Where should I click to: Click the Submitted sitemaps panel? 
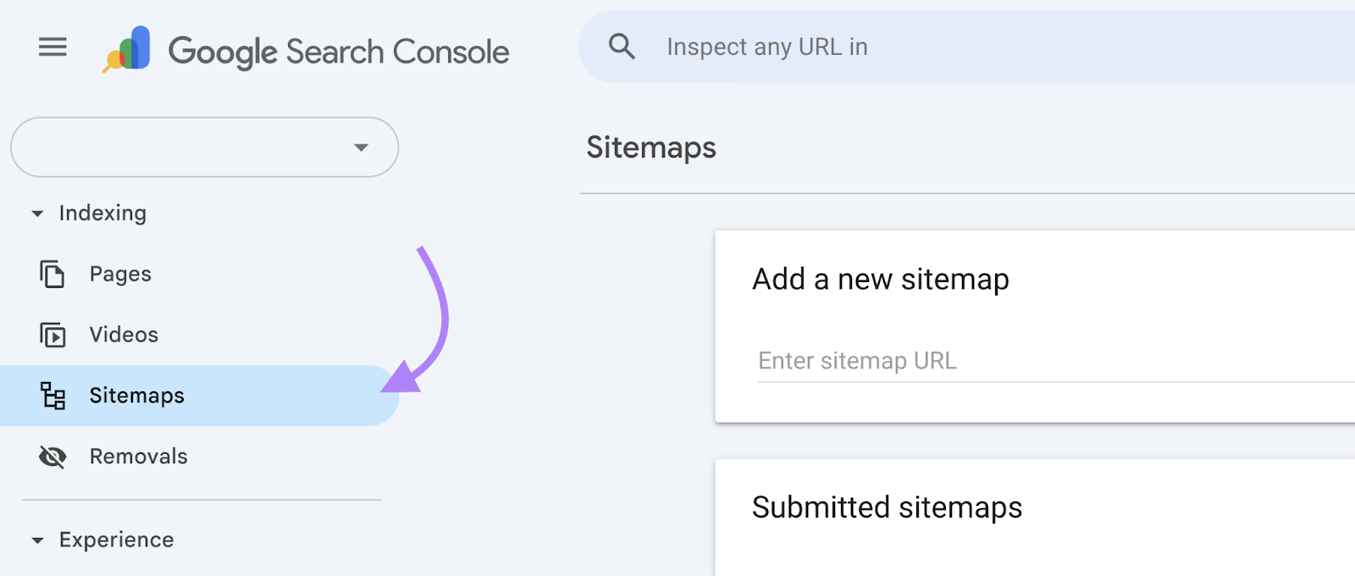[x=887, y=507]
